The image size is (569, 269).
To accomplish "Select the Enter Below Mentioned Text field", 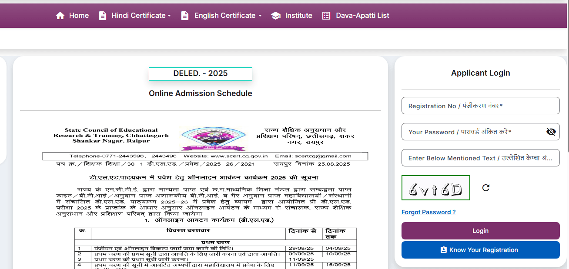I will click(480, 158).
